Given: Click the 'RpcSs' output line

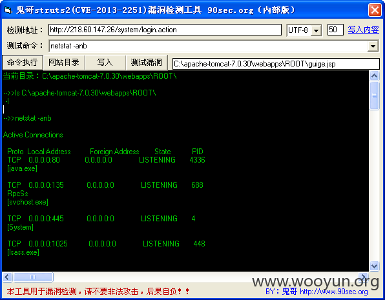Looking at the screenshot, I should [x=17, y=194].
